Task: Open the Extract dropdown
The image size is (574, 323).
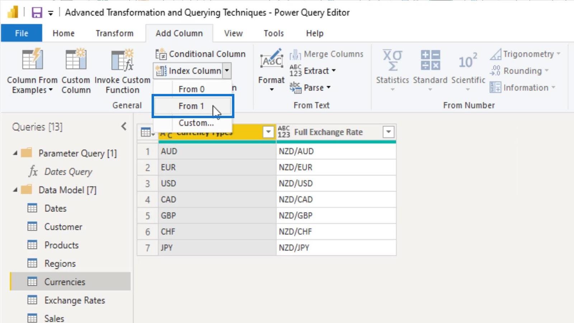Action: [312, 71]
